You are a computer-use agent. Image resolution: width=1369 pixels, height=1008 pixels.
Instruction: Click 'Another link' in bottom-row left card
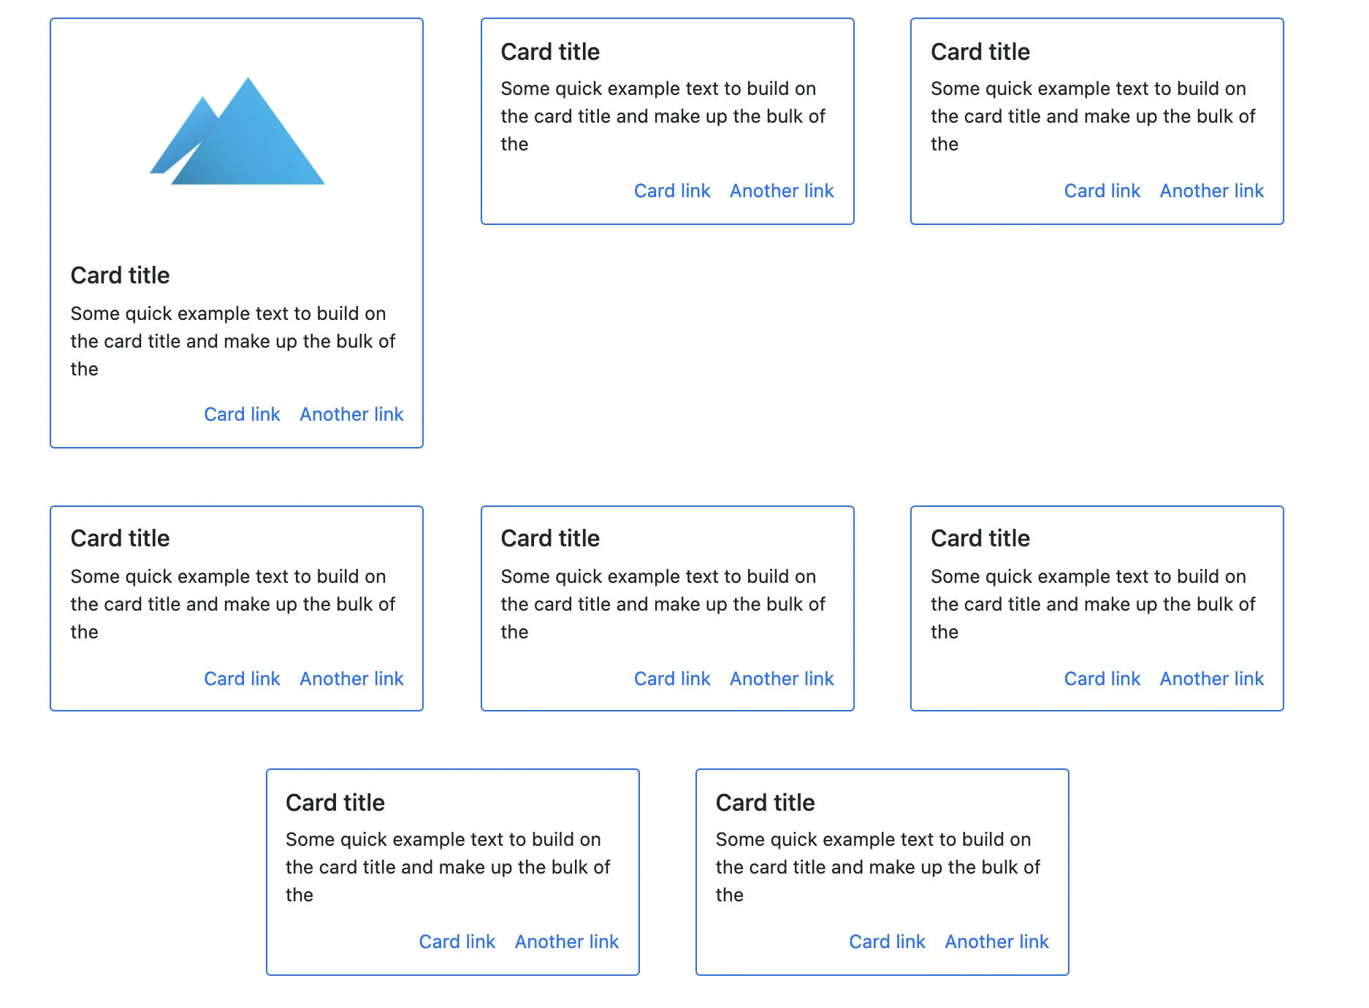click(x=566, y=942)
